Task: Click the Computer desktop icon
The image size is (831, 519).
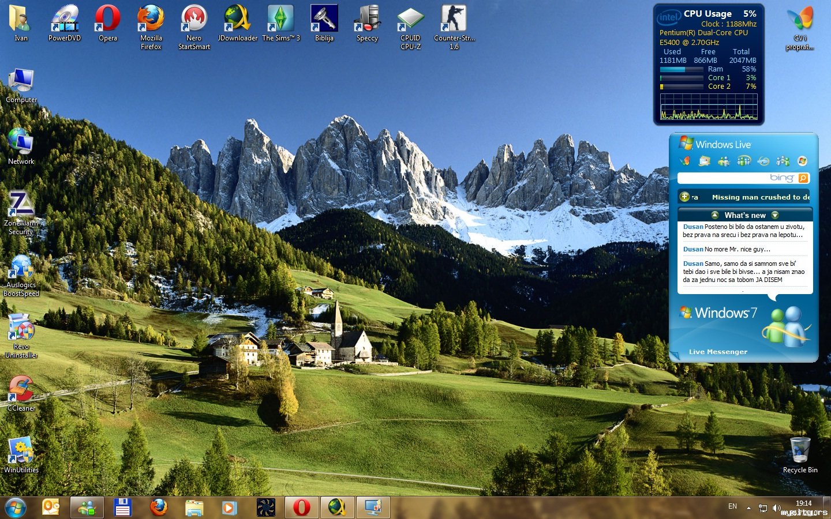Action: click(21, 85)
